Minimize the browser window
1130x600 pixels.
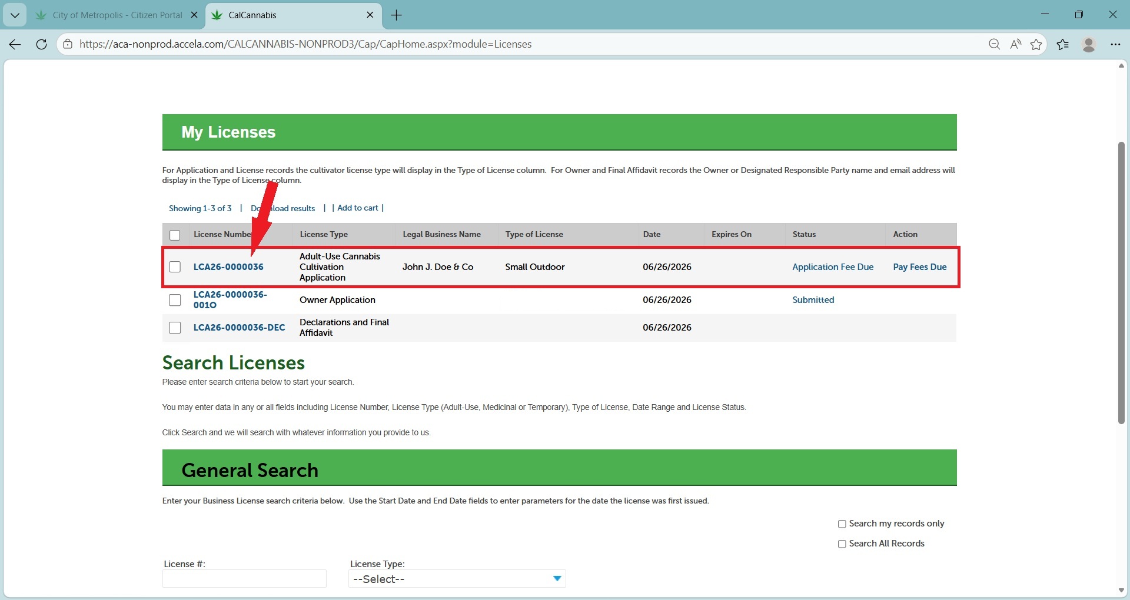point(1045,15)
